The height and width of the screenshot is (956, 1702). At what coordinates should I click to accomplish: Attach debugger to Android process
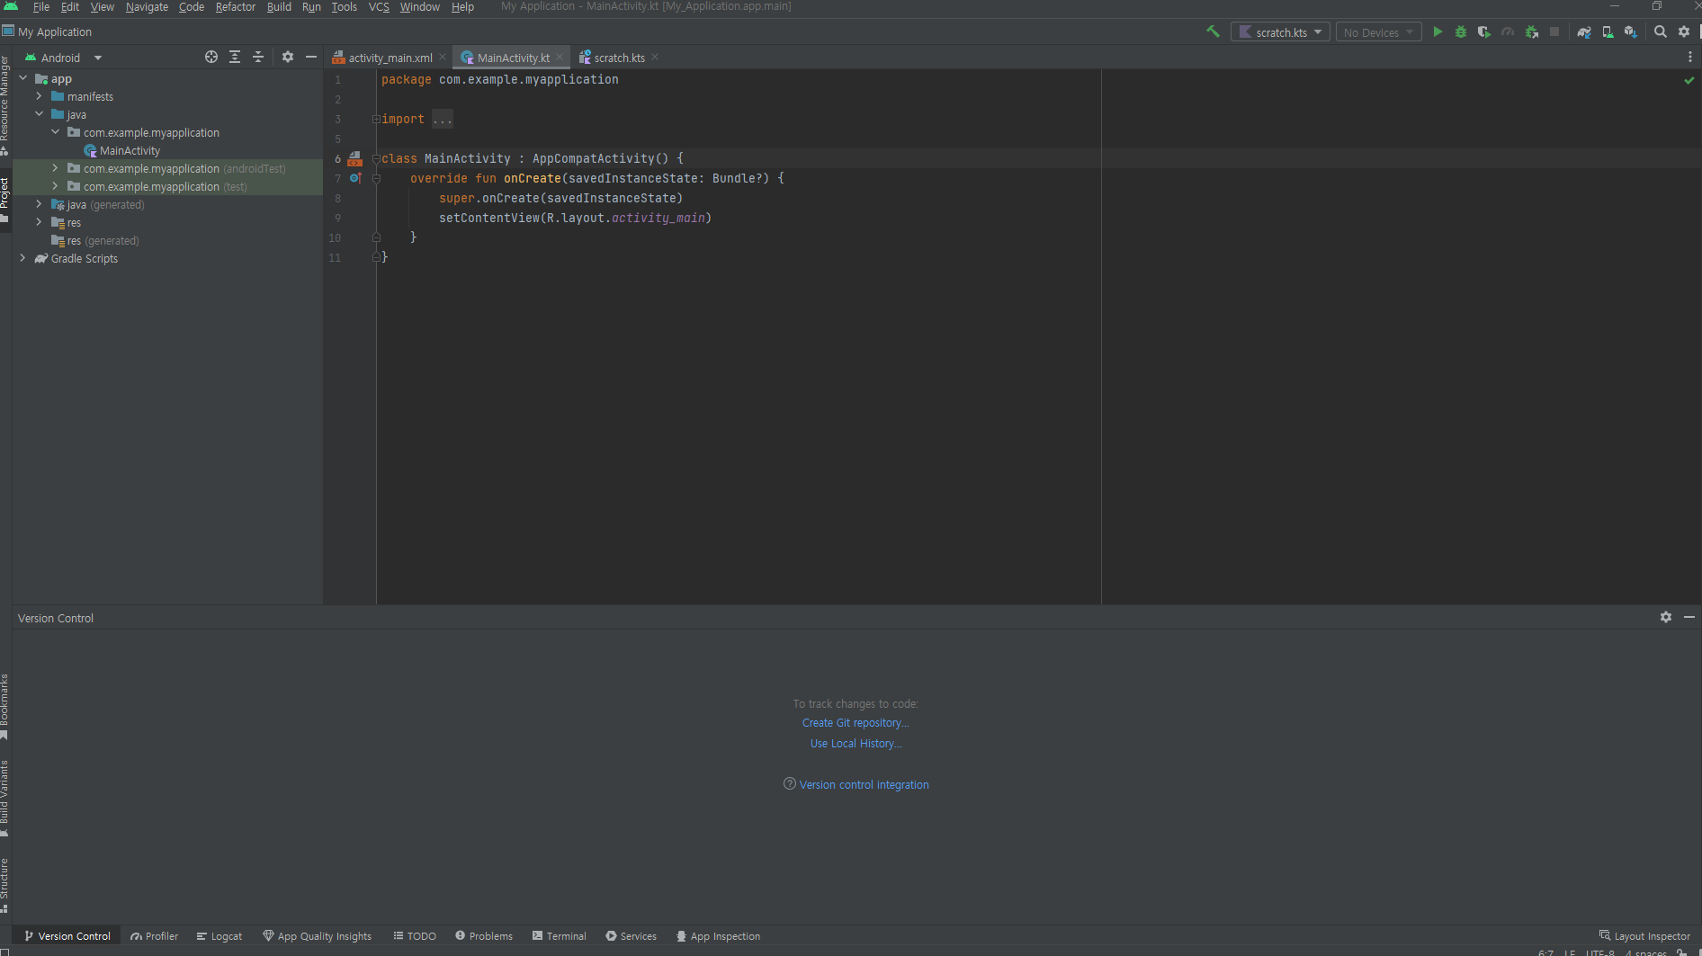[x=1531, y=31]
